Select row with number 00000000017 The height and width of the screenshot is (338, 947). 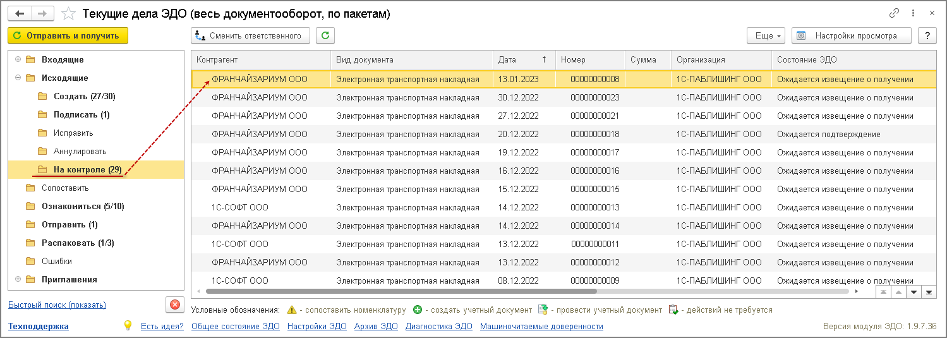(x=564, y=152)
